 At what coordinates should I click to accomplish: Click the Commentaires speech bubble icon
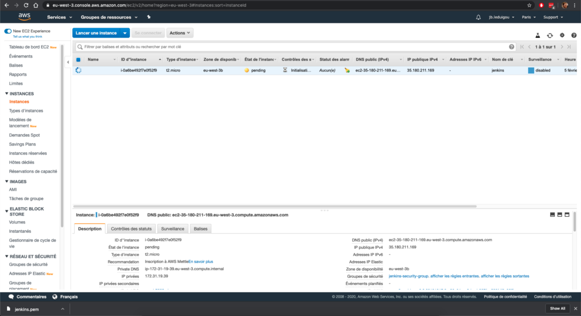click(11, 297)
